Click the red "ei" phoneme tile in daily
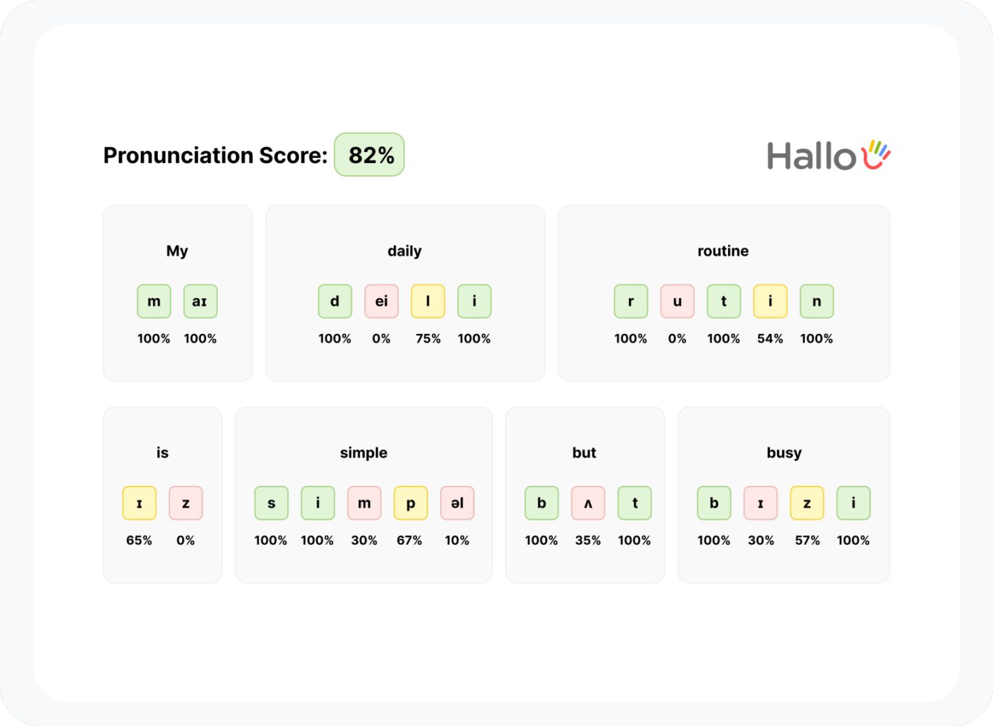 tap(381, 301)
